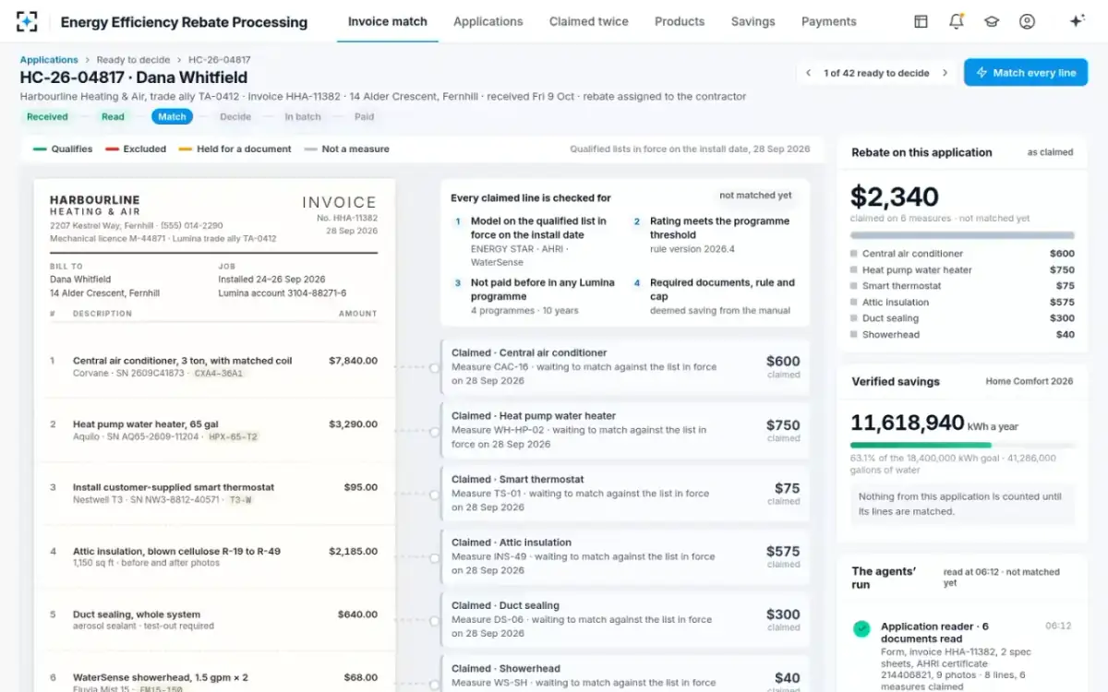Select invoice line Central air conditioner, 3 ton
This screenshot has height=692, width=1108.
click(x=214, y=367)
